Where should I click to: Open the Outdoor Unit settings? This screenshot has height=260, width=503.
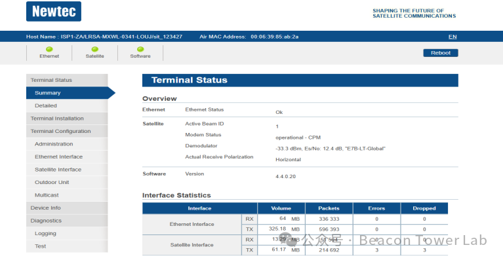click(67, 183)
